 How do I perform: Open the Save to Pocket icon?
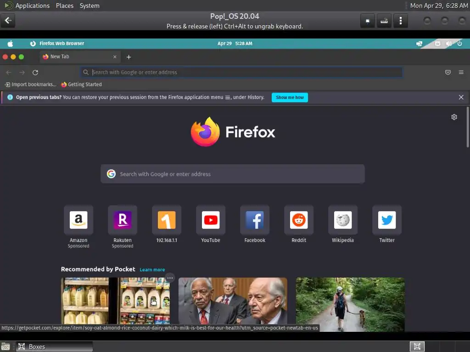pyautogui.click(x=448, y=72)
